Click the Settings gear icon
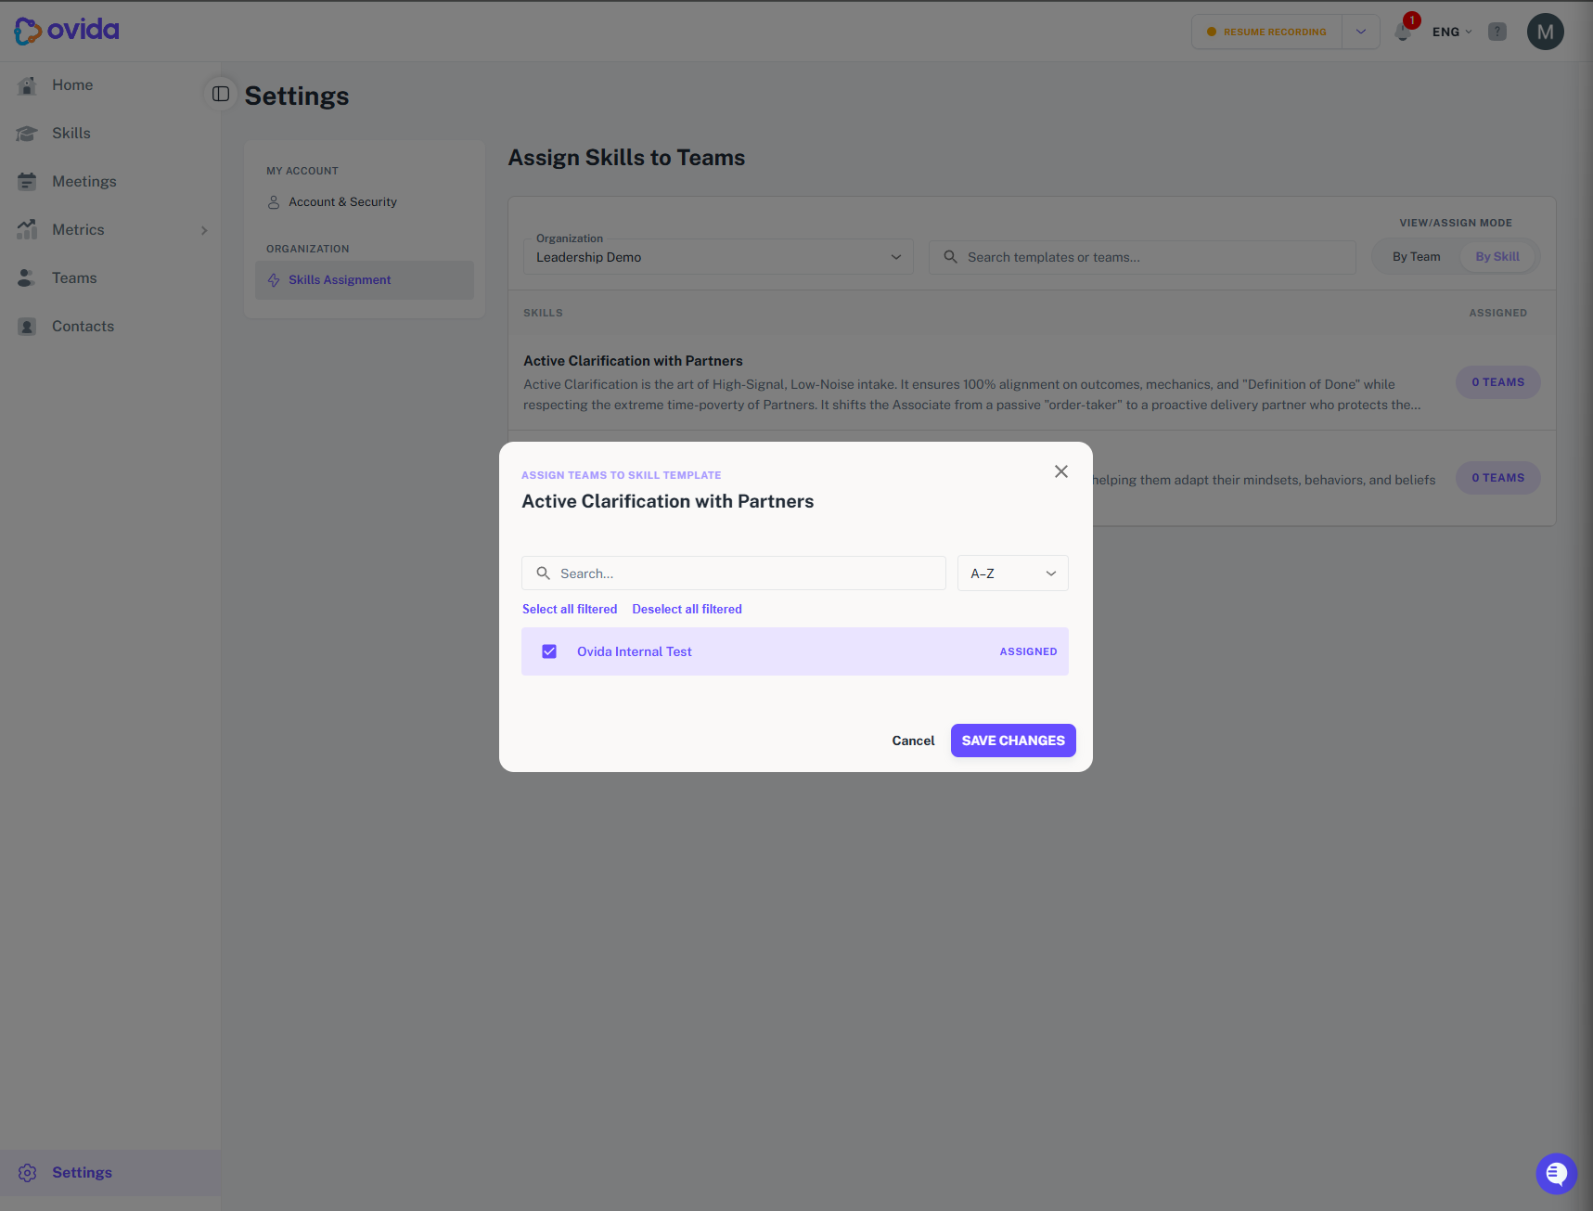The image size is (1593, 1211). (27, 1173)
